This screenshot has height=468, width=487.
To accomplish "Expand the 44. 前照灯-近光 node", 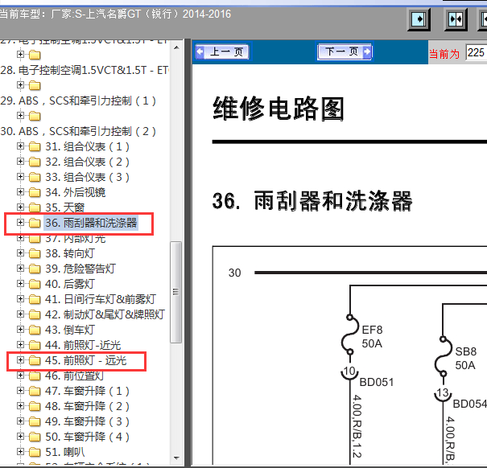I will point(20,344).
